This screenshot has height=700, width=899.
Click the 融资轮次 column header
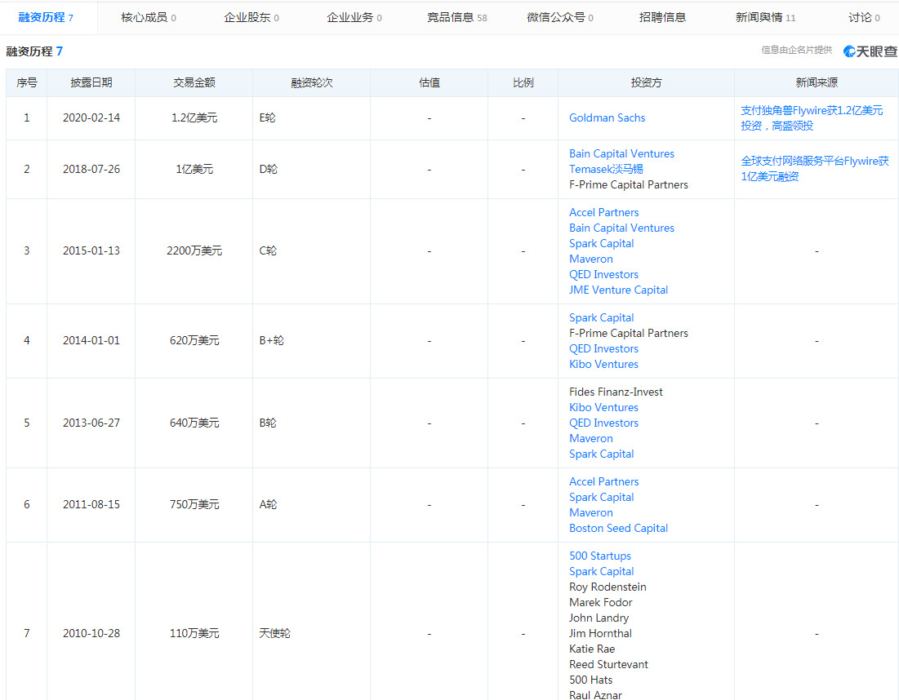point(312,83)
